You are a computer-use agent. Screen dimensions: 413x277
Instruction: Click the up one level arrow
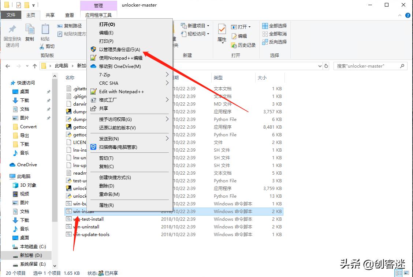tap(34, 66)
